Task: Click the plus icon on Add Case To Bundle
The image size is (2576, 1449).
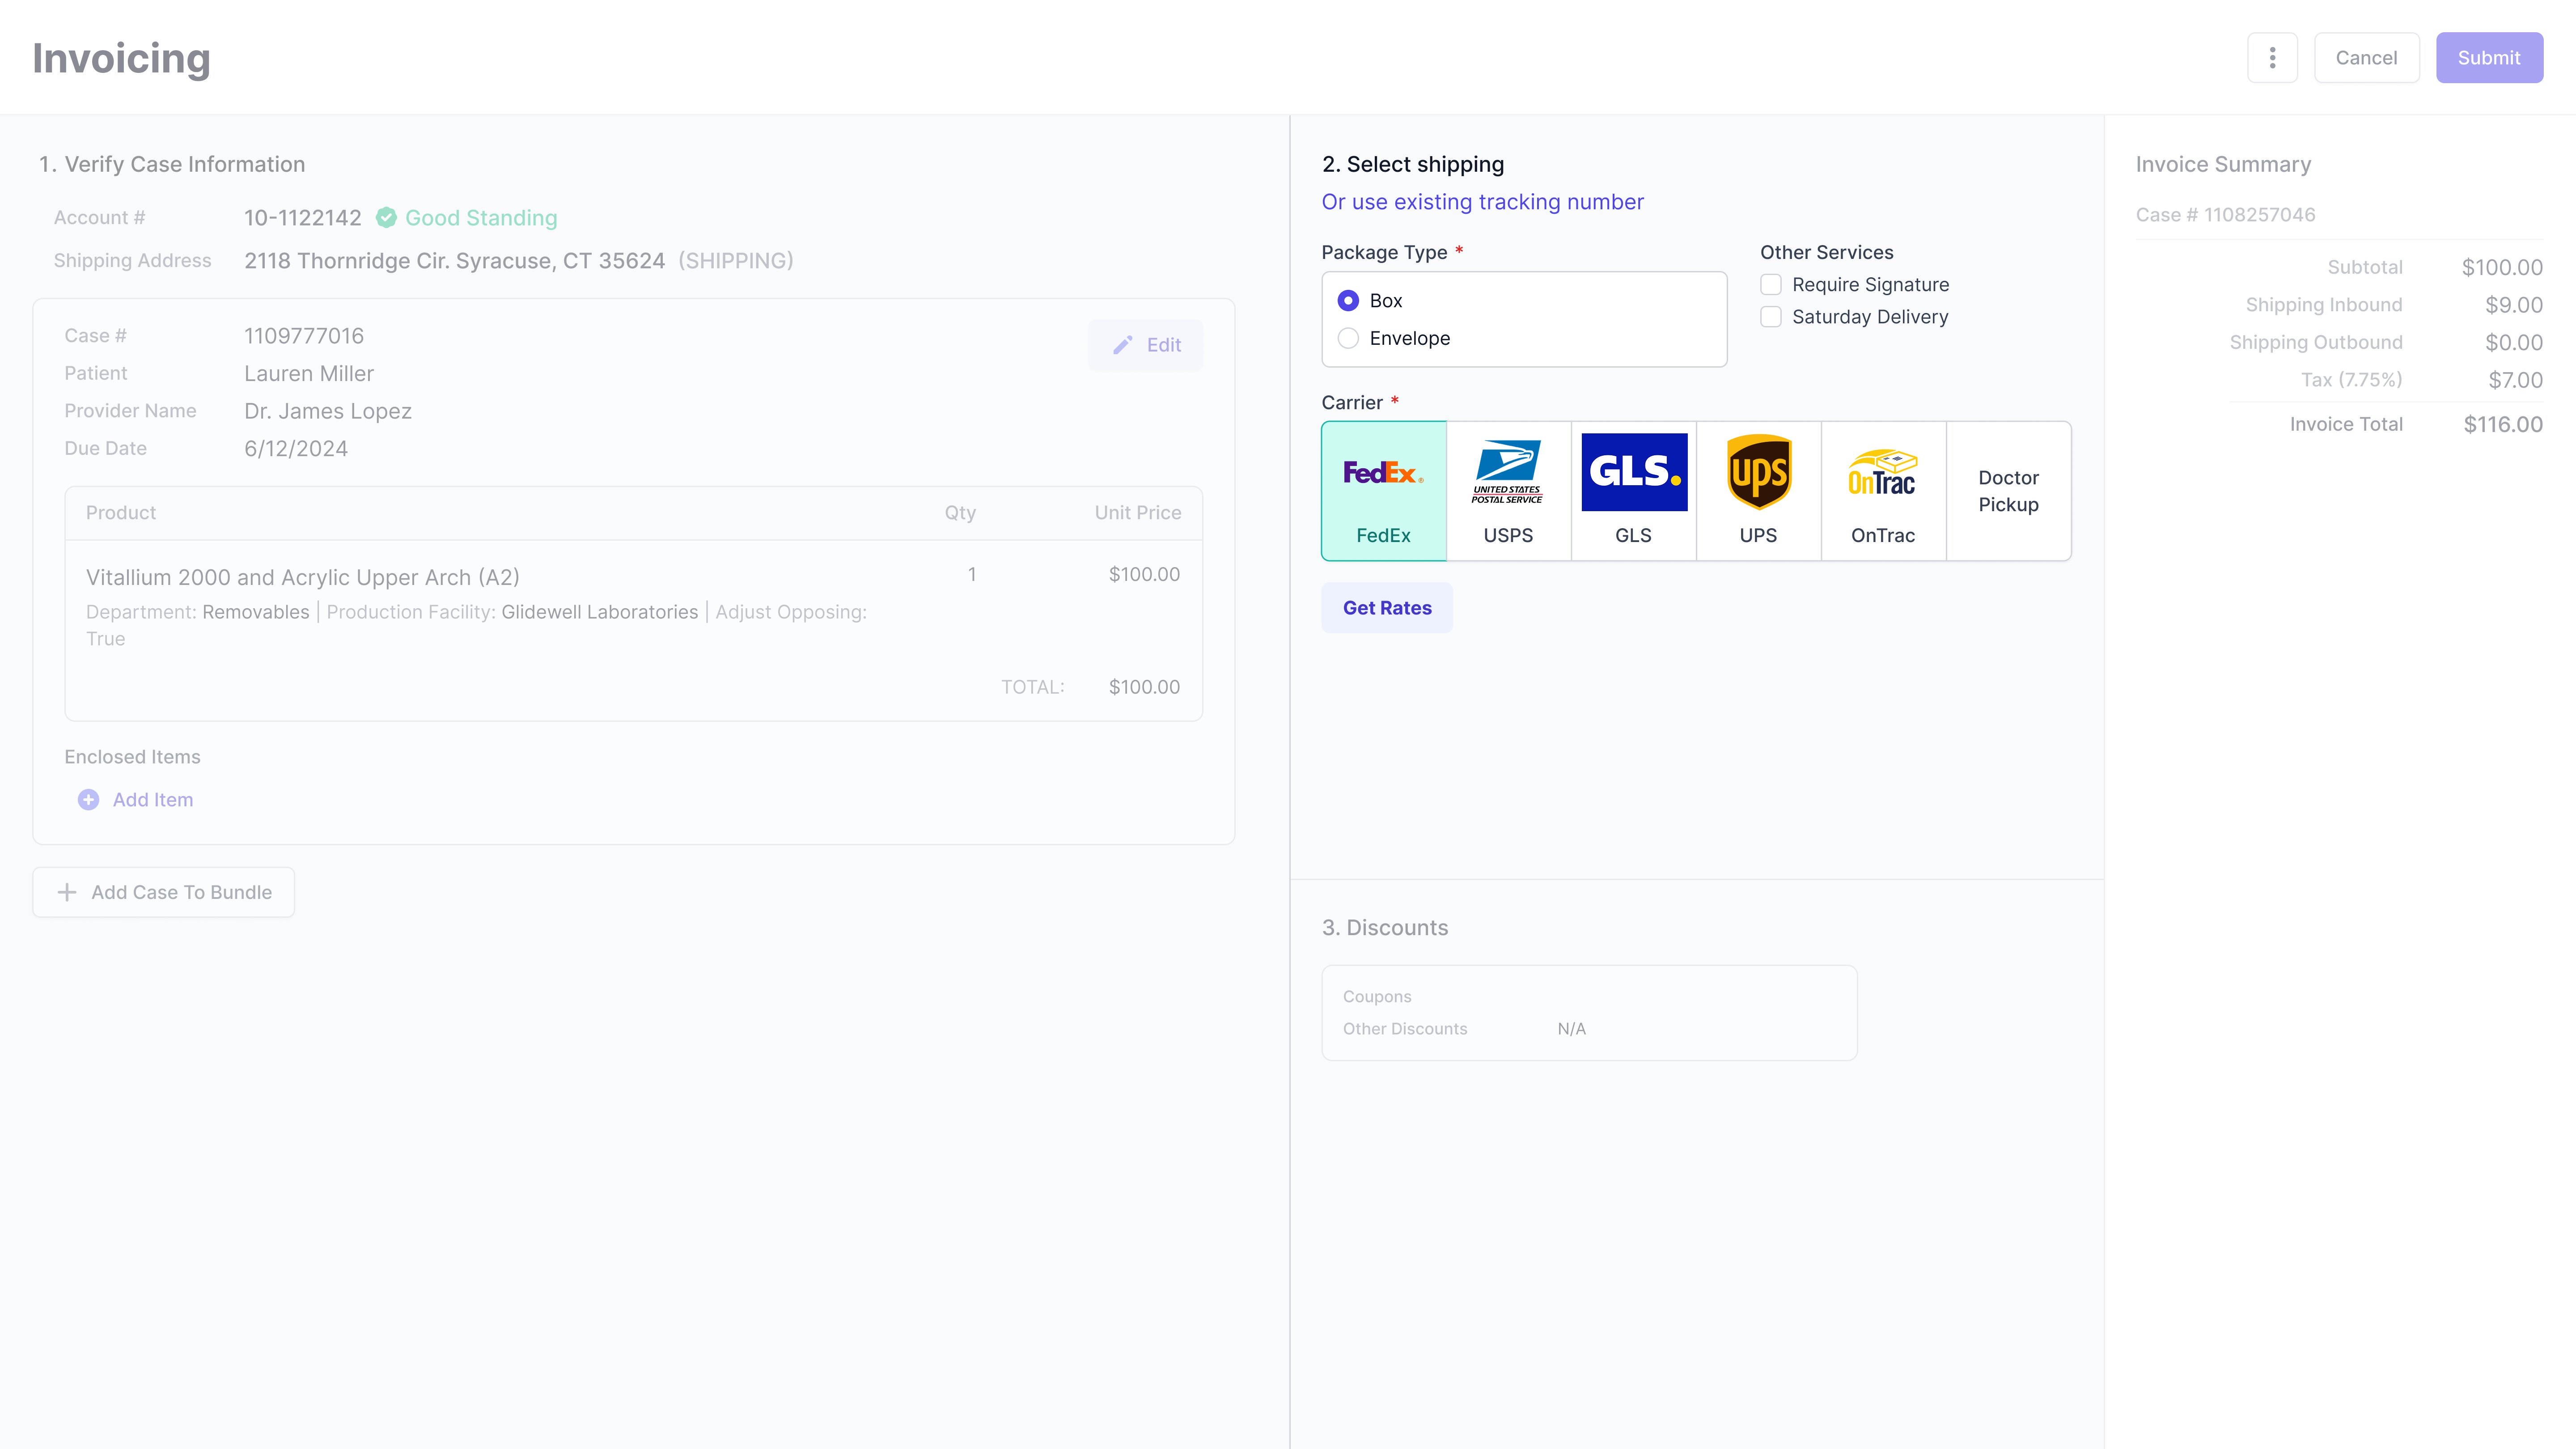Action: 67,892
